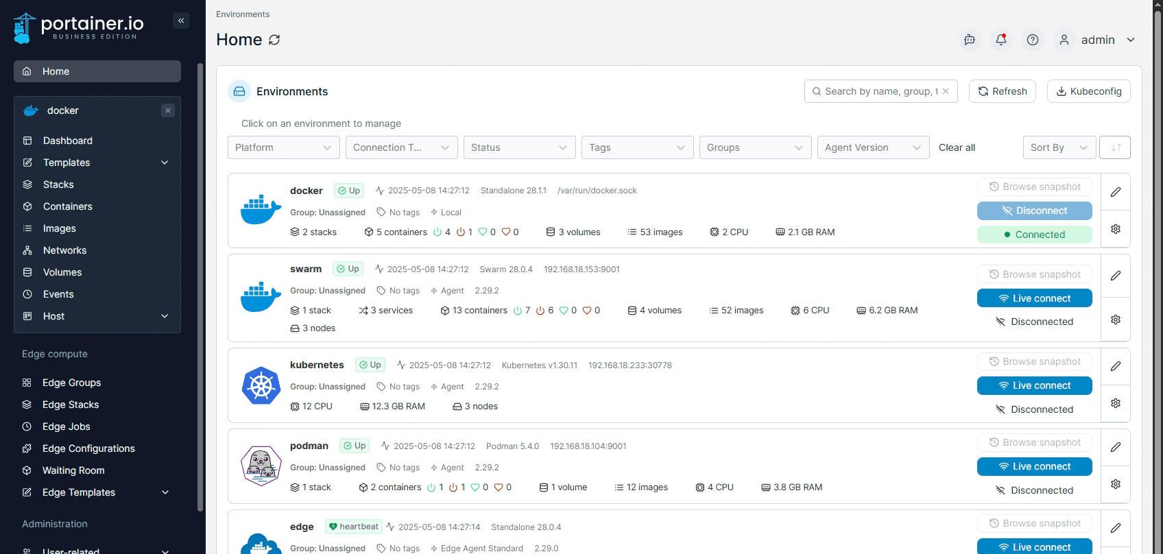This screenshot has height=554, width=1163.
Task: Go to Edge Stacks in sidebar
Action: [x=71, y=405]
